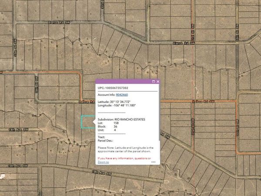Image resolution: width=261 pixels, height=196 pixels.
Task: Click the Zoom to link
Action: [103, 162]
